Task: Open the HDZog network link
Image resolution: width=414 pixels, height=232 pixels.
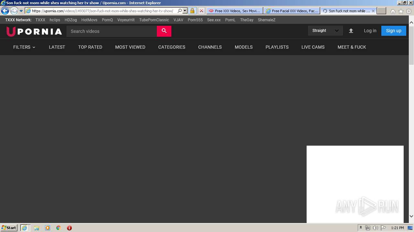Action: [71, 20]
